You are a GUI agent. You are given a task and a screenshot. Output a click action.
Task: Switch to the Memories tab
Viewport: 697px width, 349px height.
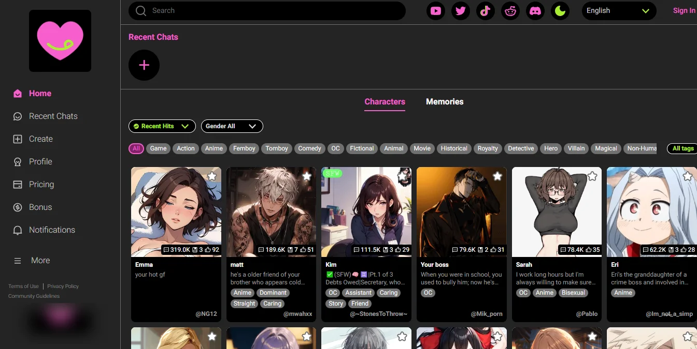(444, 102)
